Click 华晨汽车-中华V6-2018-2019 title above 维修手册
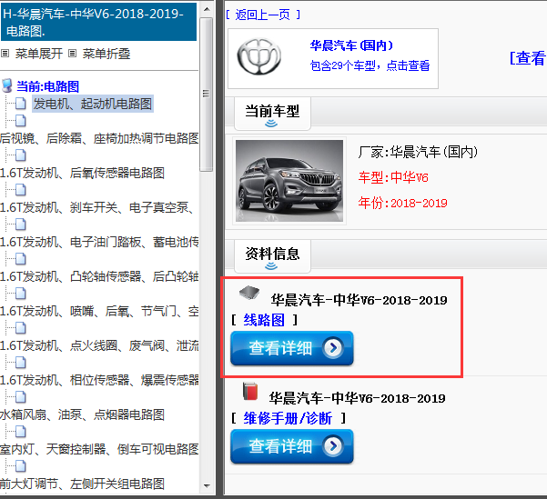The height and width of the screenshot is (499, 547). coord(357,398)
